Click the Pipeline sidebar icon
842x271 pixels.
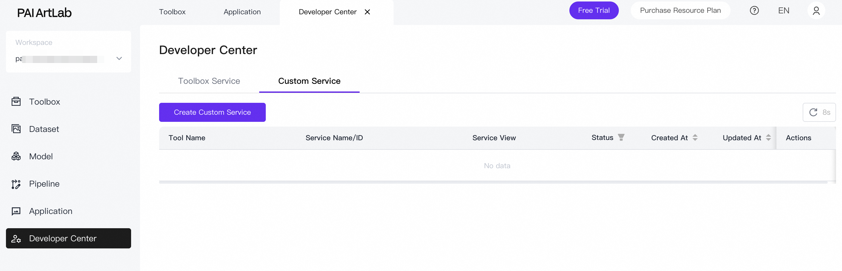pos(16,184)
